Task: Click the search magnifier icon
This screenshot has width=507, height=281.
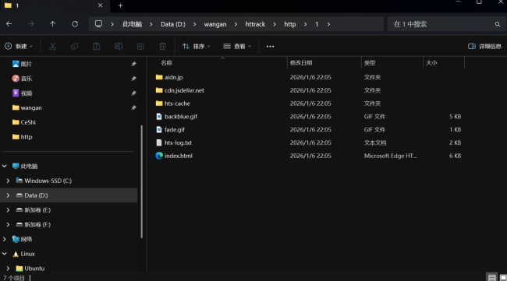Action: (498, 24)
